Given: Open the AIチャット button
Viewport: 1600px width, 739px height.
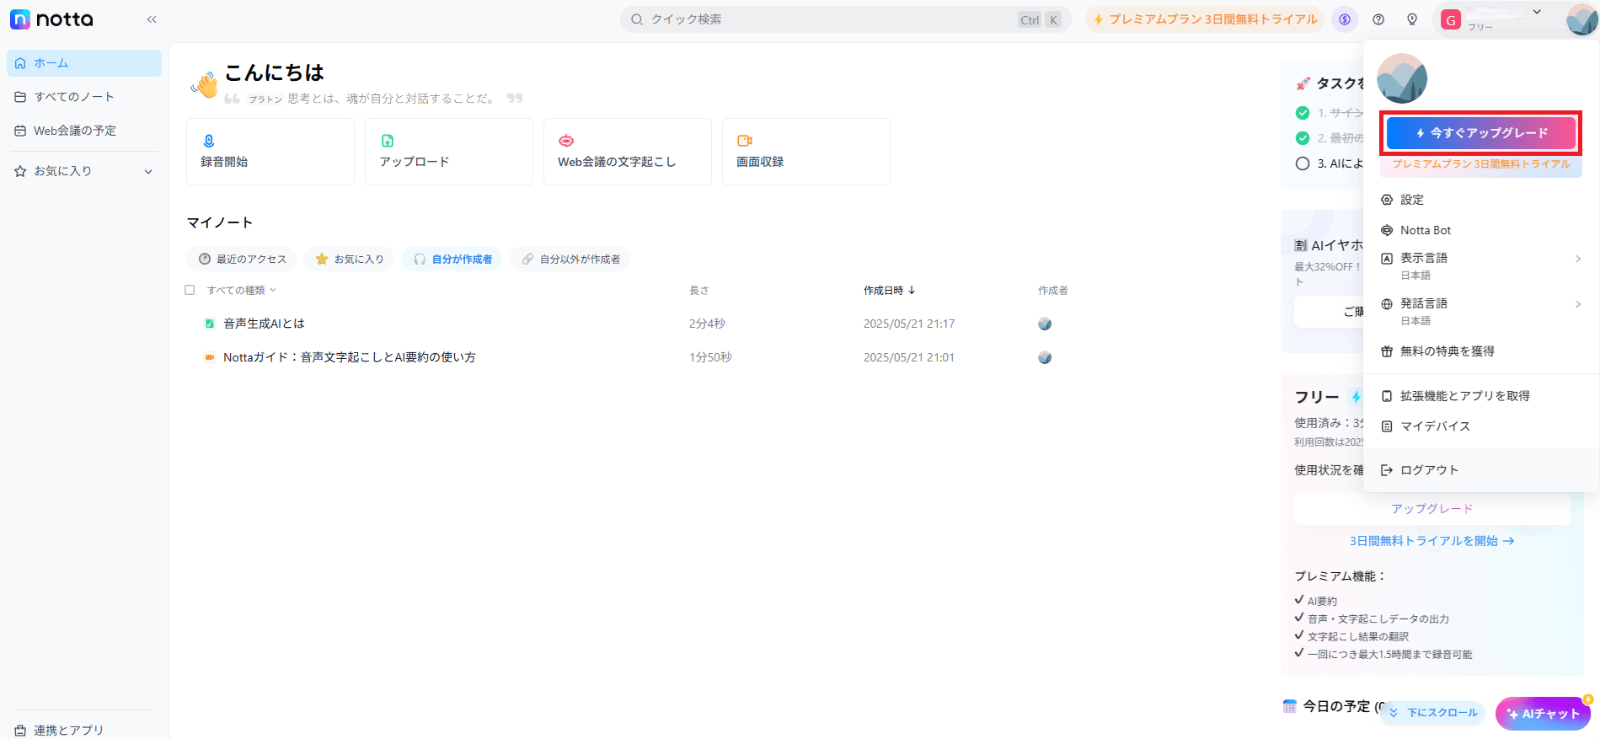Looking at the screenshot, I should coord(1543,713).
